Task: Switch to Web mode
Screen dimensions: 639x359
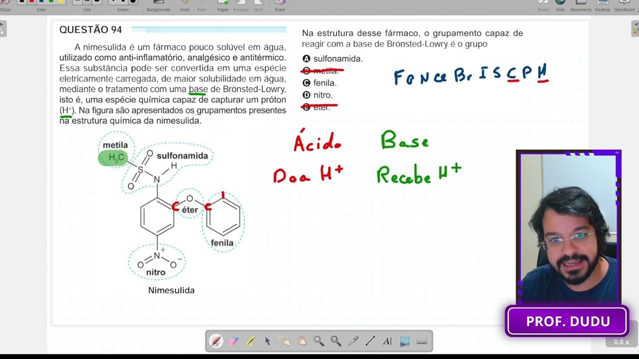Action: [560, 5]
